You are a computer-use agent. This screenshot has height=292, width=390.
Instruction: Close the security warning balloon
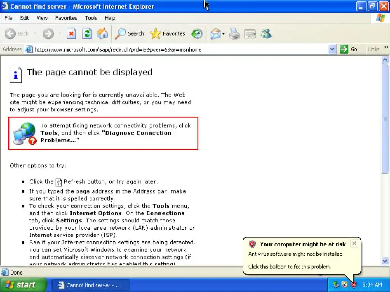click(x=354, y=243)
